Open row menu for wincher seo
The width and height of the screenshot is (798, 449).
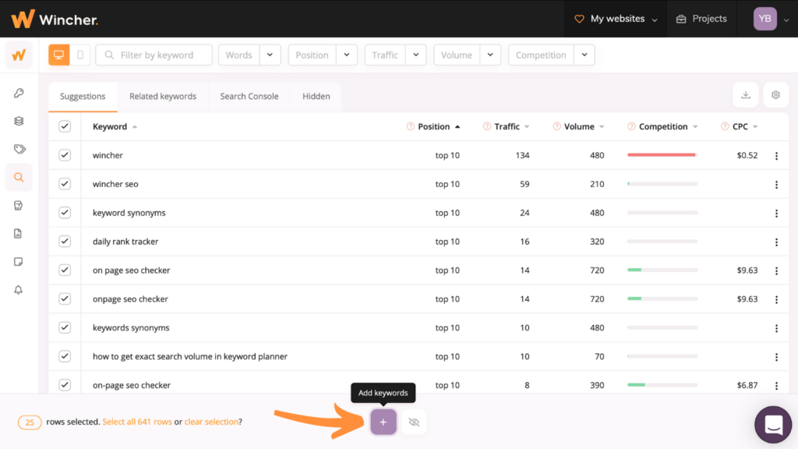tap(777, 184)
